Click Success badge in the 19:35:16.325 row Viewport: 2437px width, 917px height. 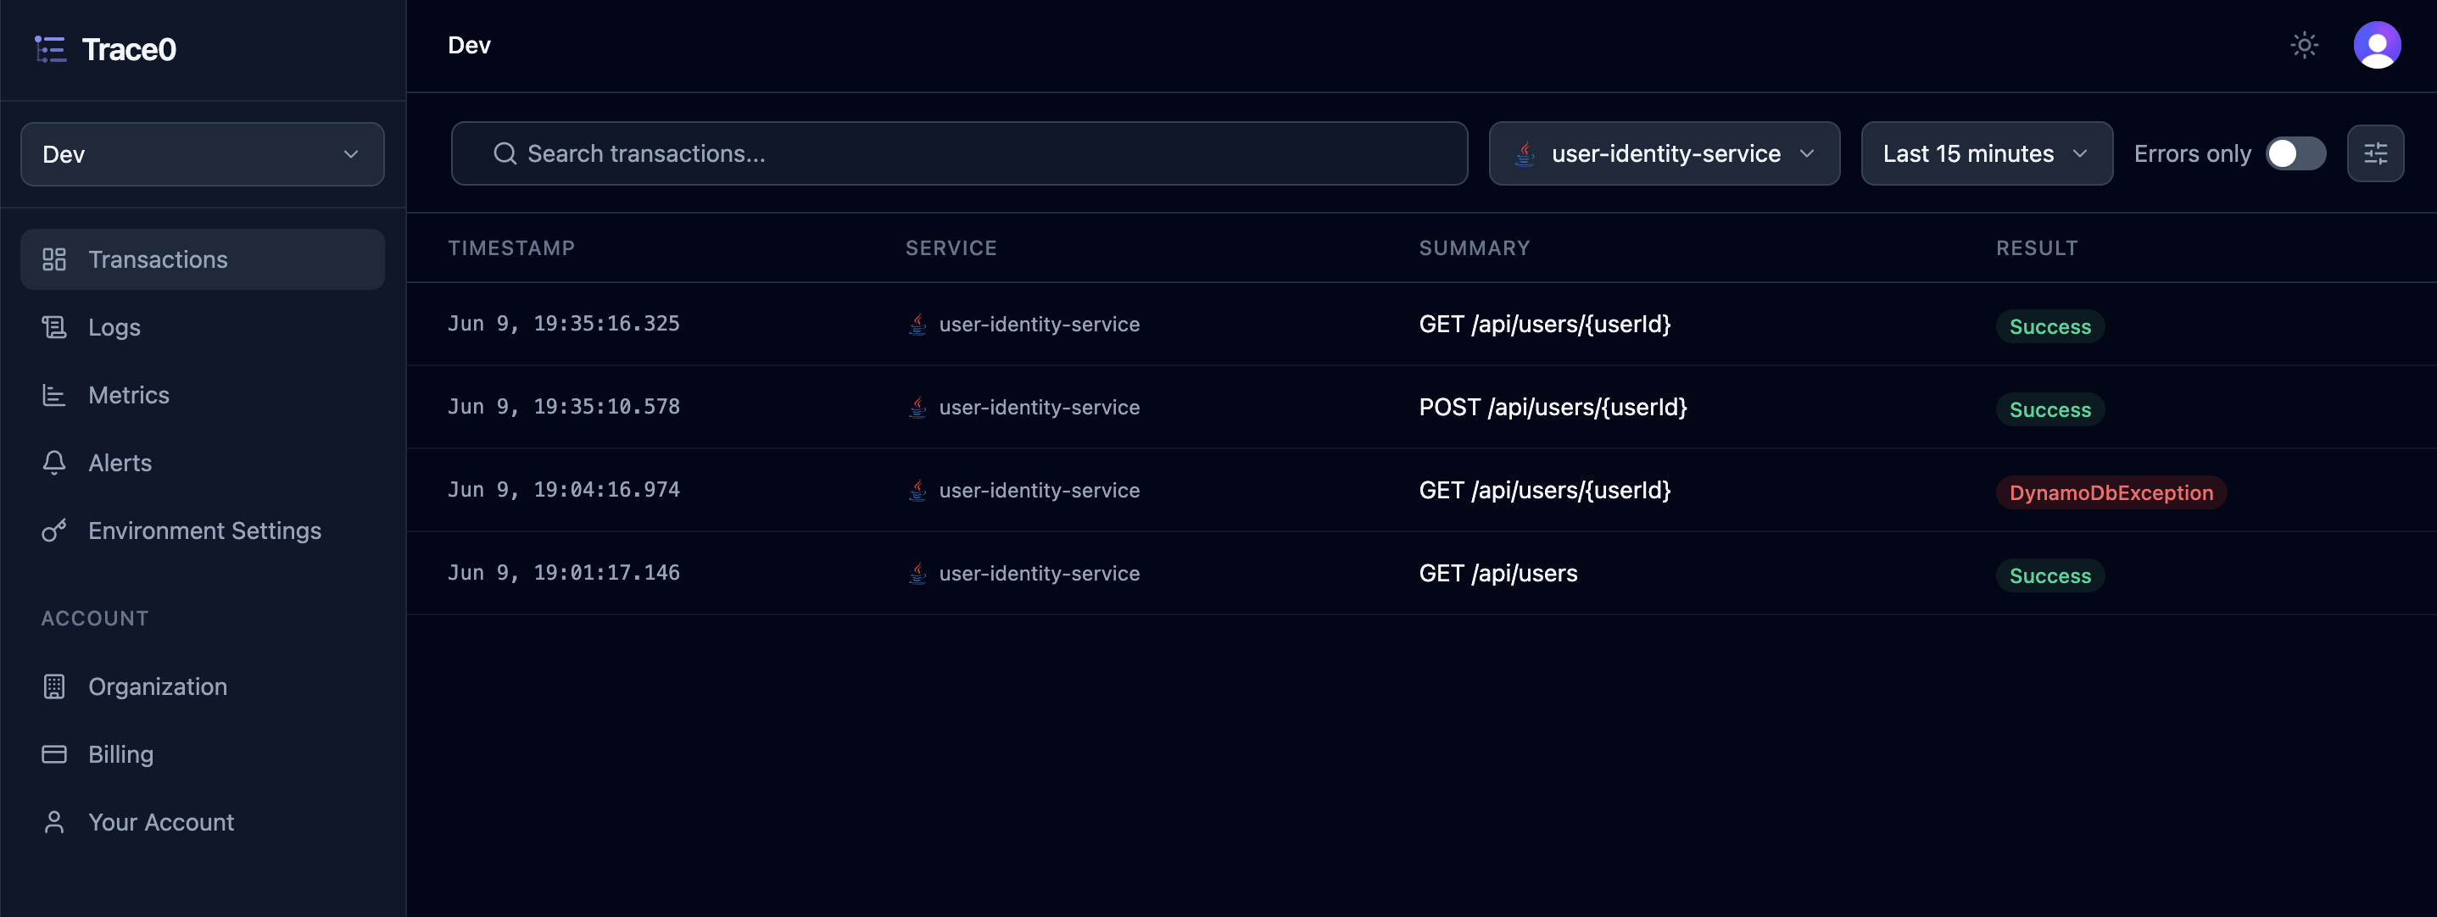click(2049, 326)
